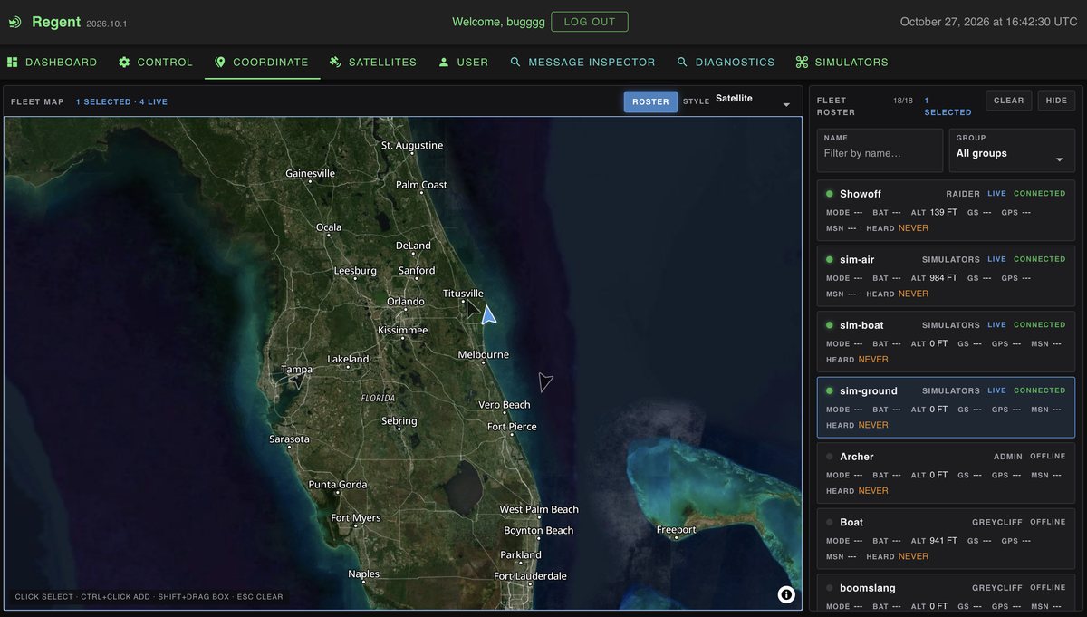Clear the roster selection
Viewport: 1087px width, 617px height.
tap(1008, 101)
